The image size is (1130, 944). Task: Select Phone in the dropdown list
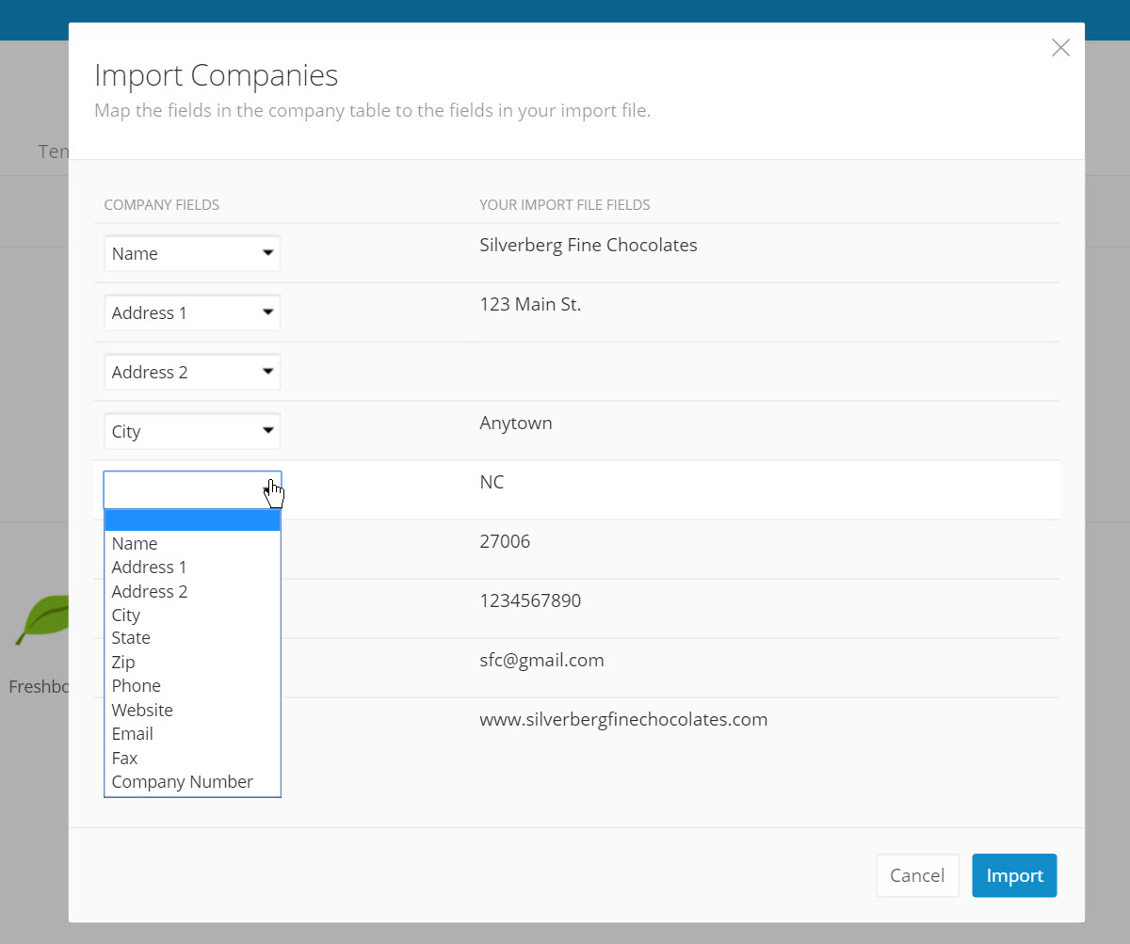192,686
